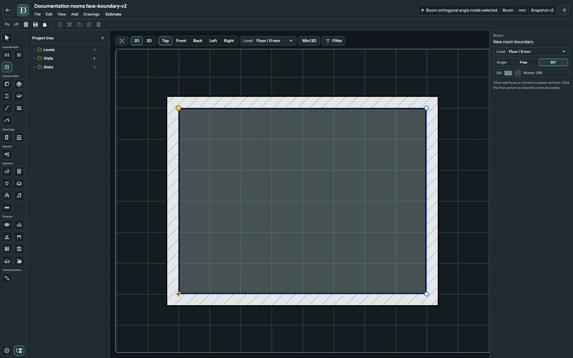Select the dumbbell fitness equipment tool
The height and width of the screenshot is (358, 573).
pos(7,208)
